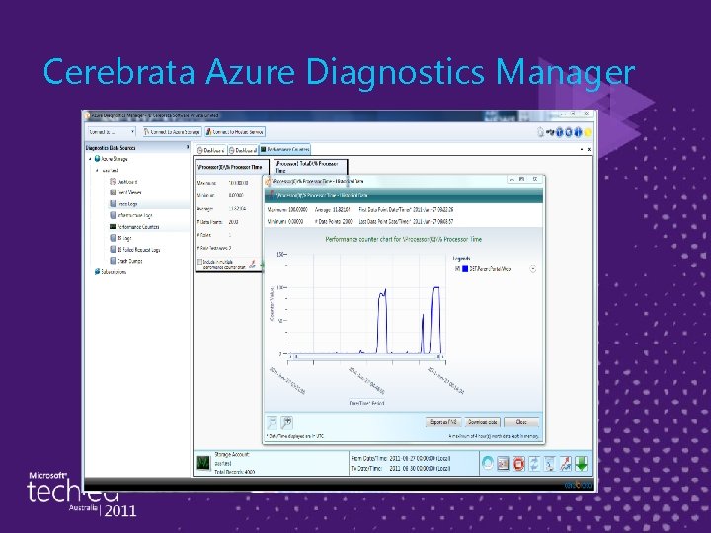Select Infrastructure Logs in the tree

(134, 215)
